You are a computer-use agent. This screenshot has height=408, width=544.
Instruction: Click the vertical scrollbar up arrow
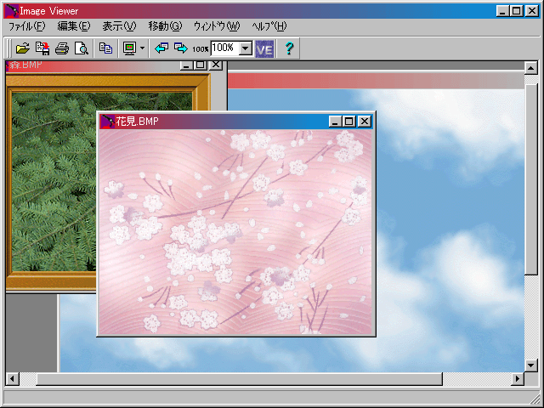coord(530,68)
